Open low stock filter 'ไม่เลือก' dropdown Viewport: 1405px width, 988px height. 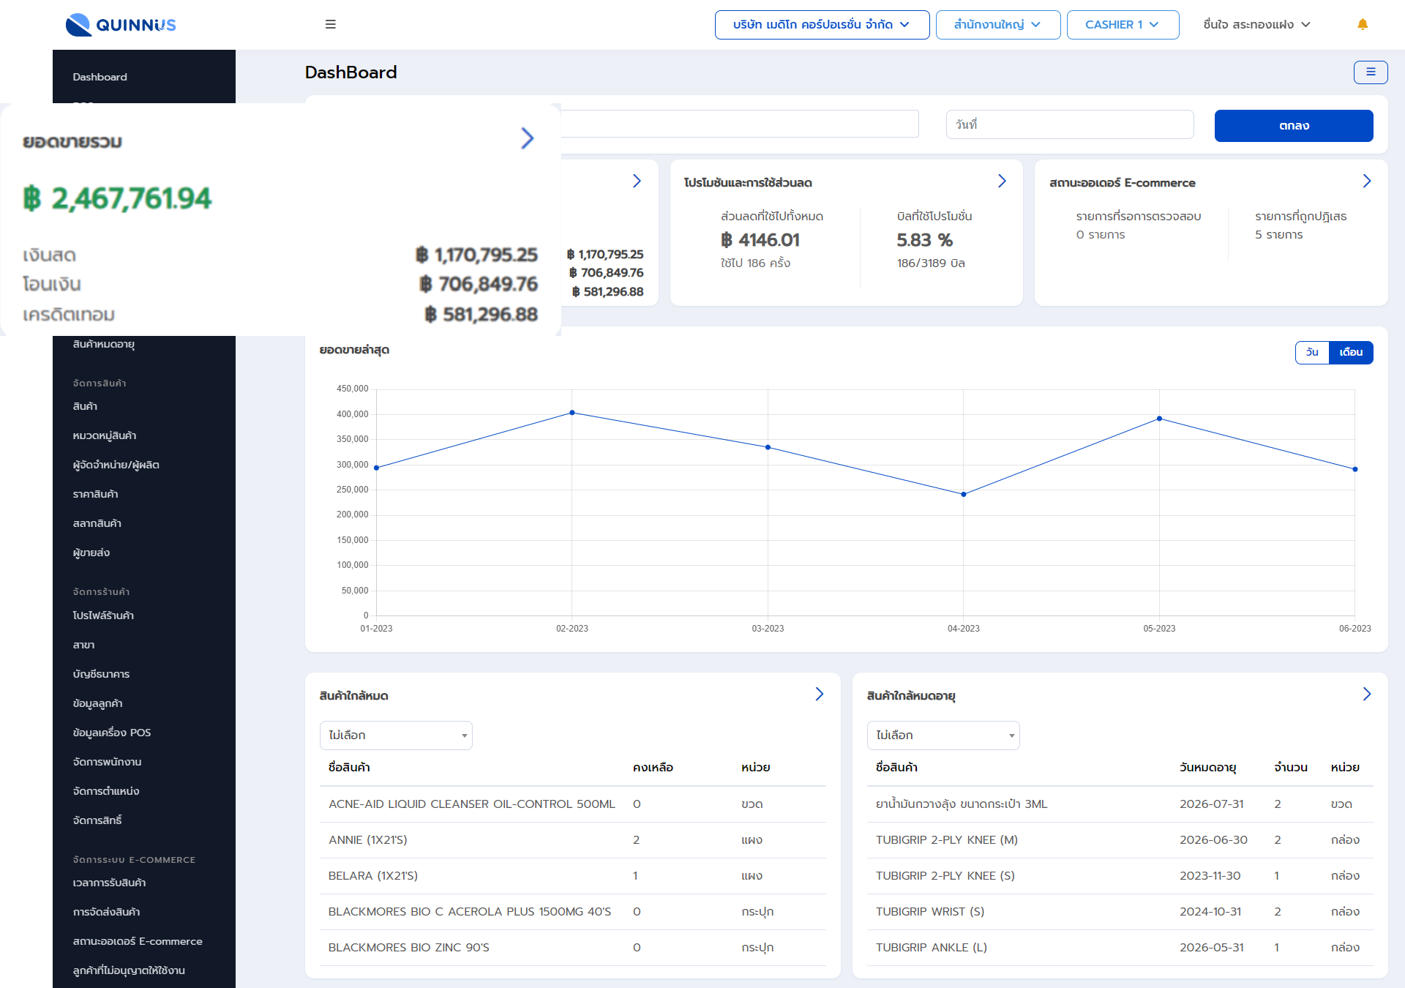pos(396,735)
